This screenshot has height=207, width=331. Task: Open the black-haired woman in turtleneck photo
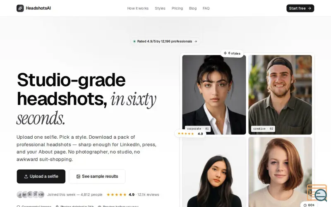pos(214,172)
